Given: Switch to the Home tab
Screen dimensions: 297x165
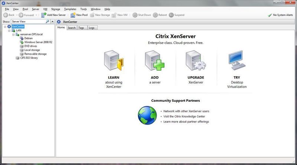Looking at the screenshot, I should coord(61,27).
